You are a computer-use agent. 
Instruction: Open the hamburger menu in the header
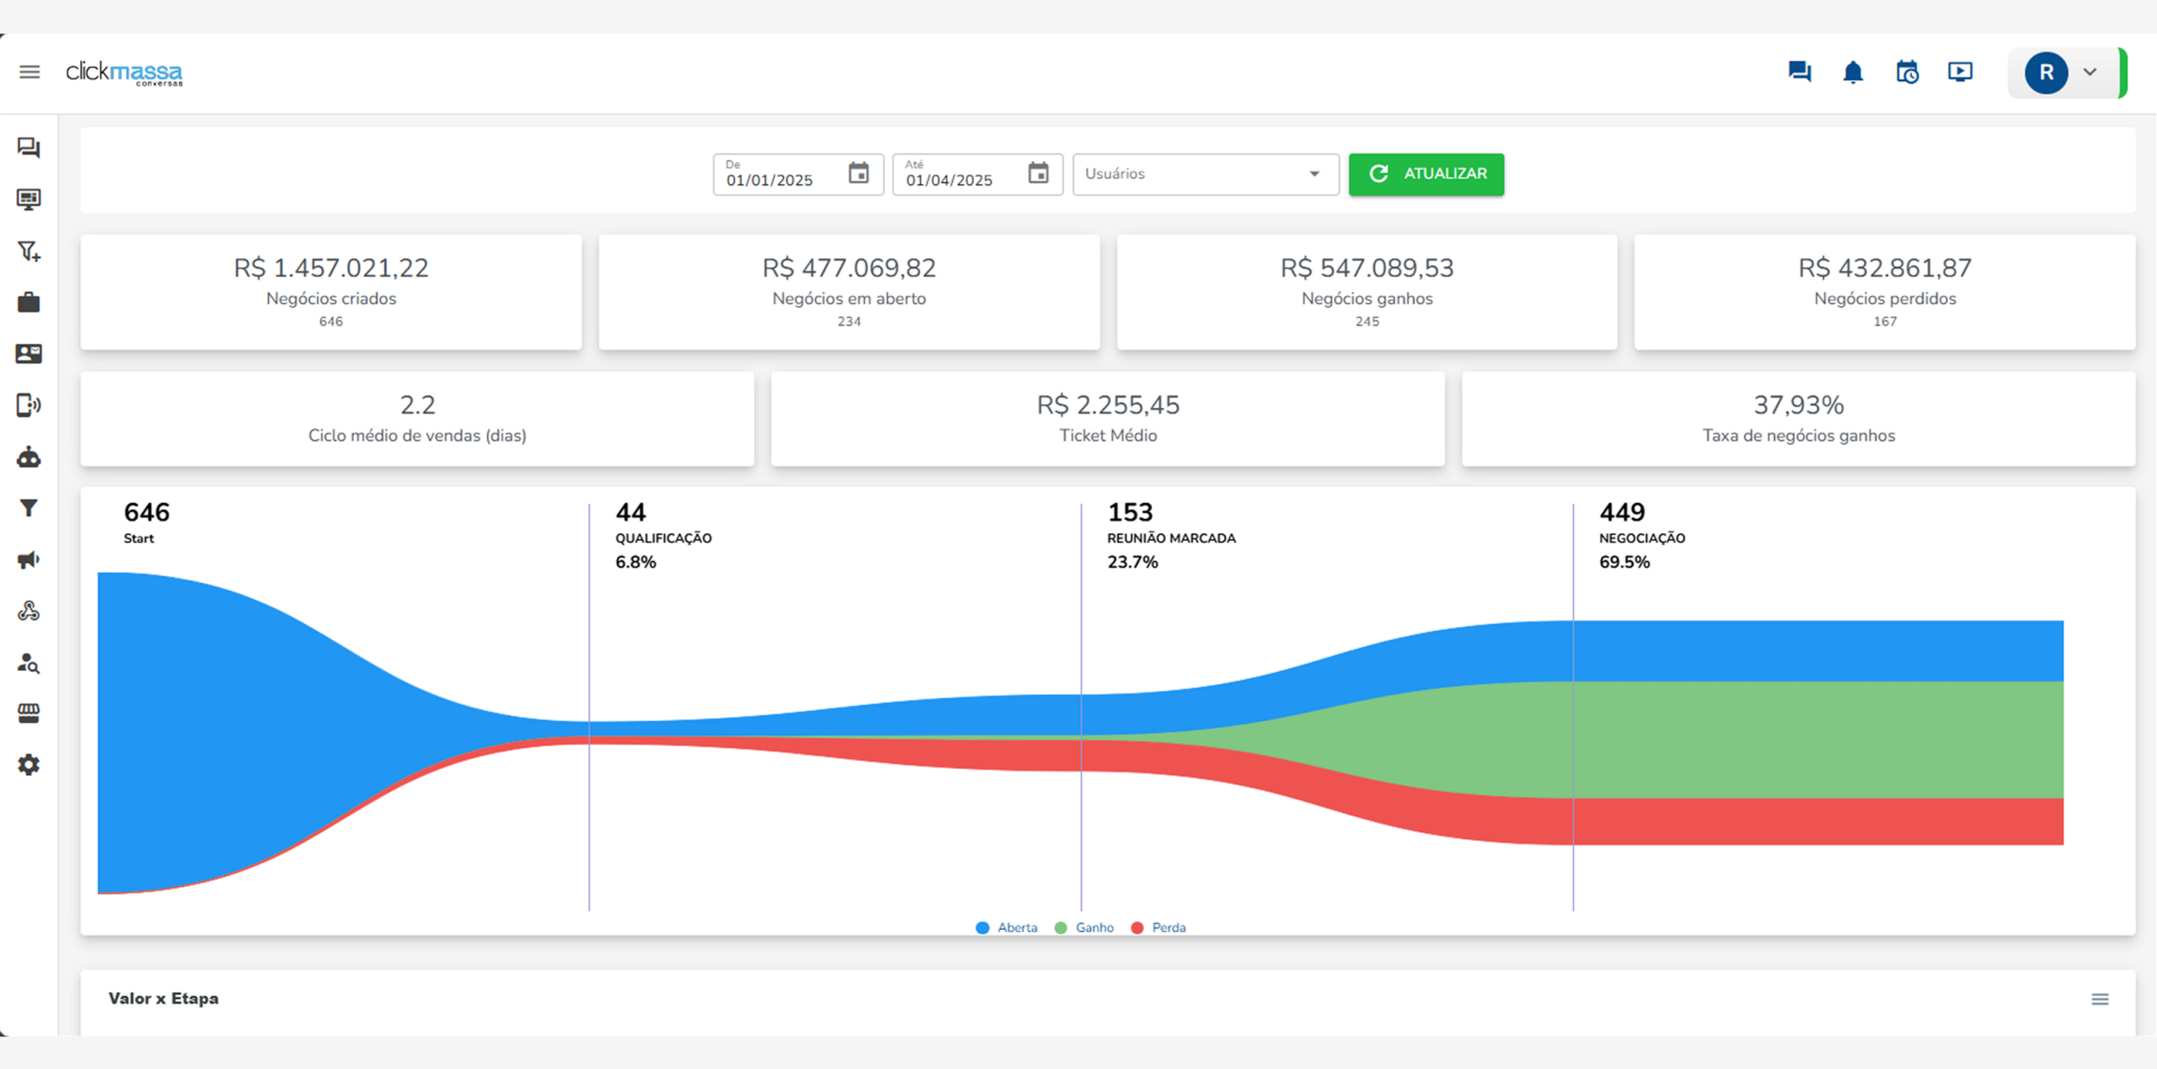pyautogui.click(x=29, y=72)
